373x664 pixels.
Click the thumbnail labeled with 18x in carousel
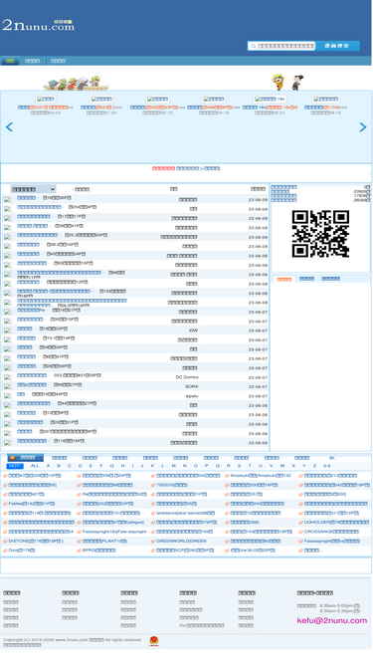[x=270, y=99]
